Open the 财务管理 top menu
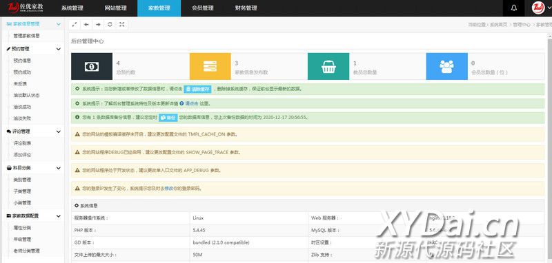Viewport: 552px width, 263px height. point(246,8)
